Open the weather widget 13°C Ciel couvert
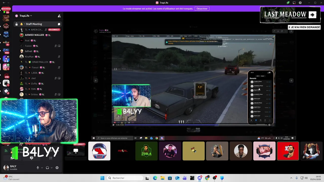 [x=11, y=178]
